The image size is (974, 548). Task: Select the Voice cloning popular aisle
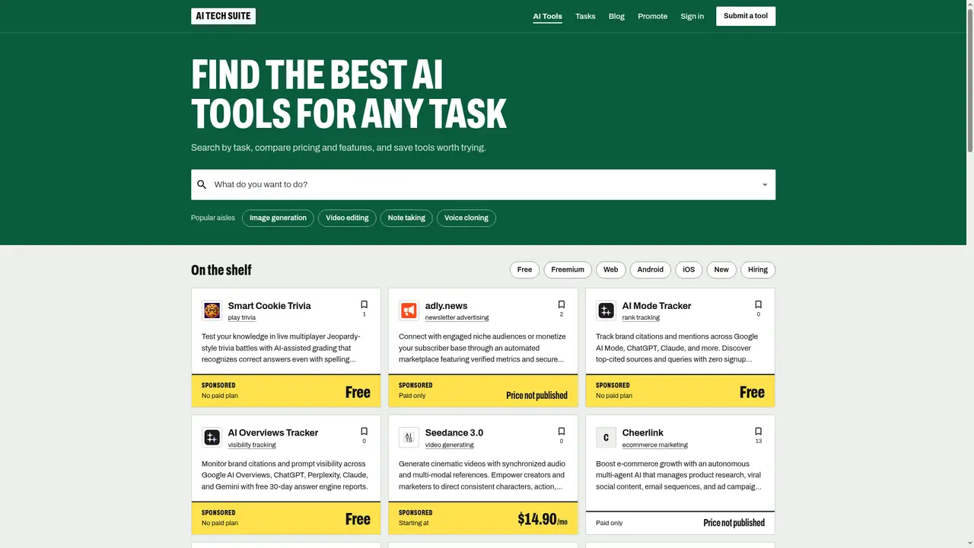point(466,218)
